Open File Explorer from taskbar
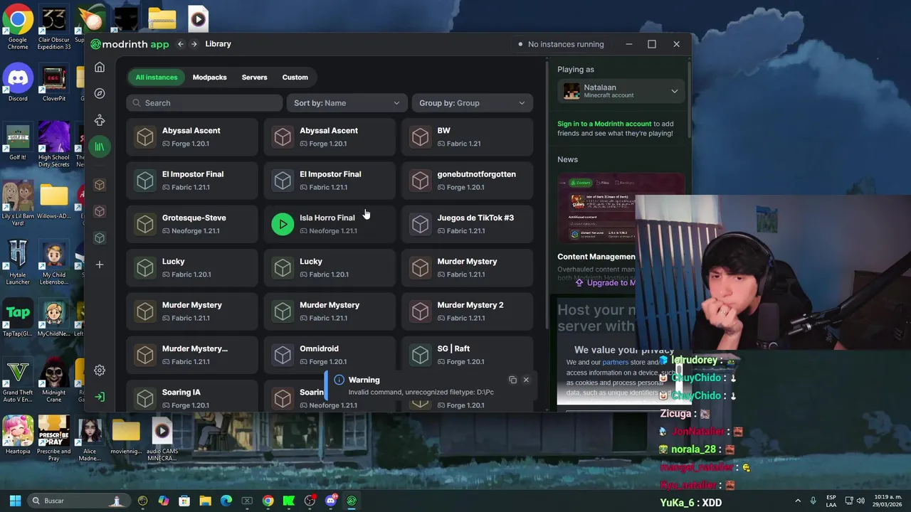 205,501
